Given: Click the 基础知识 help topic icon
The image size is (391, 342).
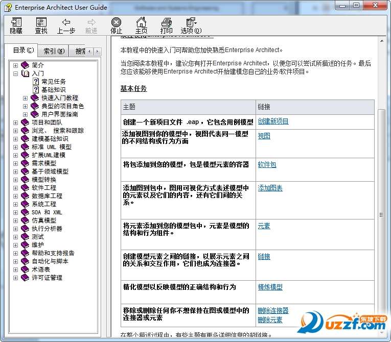Looking at the screenshot, I should [x=36, y=90].
